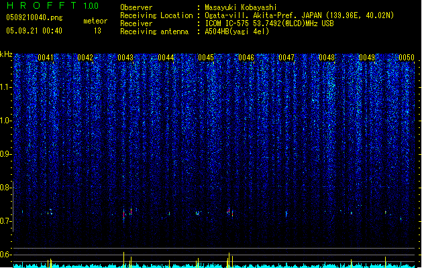This screenshot has width=422, height=268.
Task: Click the ICOM IC-575 receiver text
Action: (x=269, y=23)
